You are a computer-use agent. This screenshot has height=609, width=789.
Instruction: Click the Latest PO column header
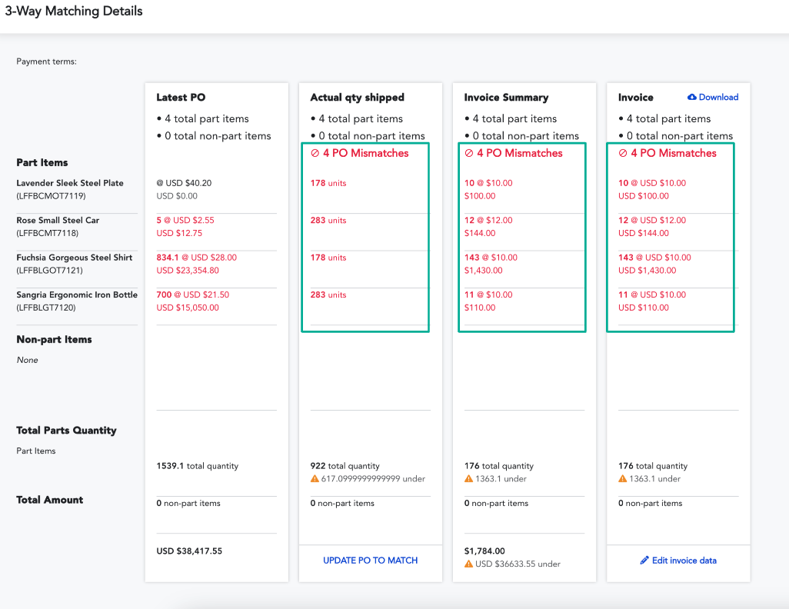tap(180, 97)
